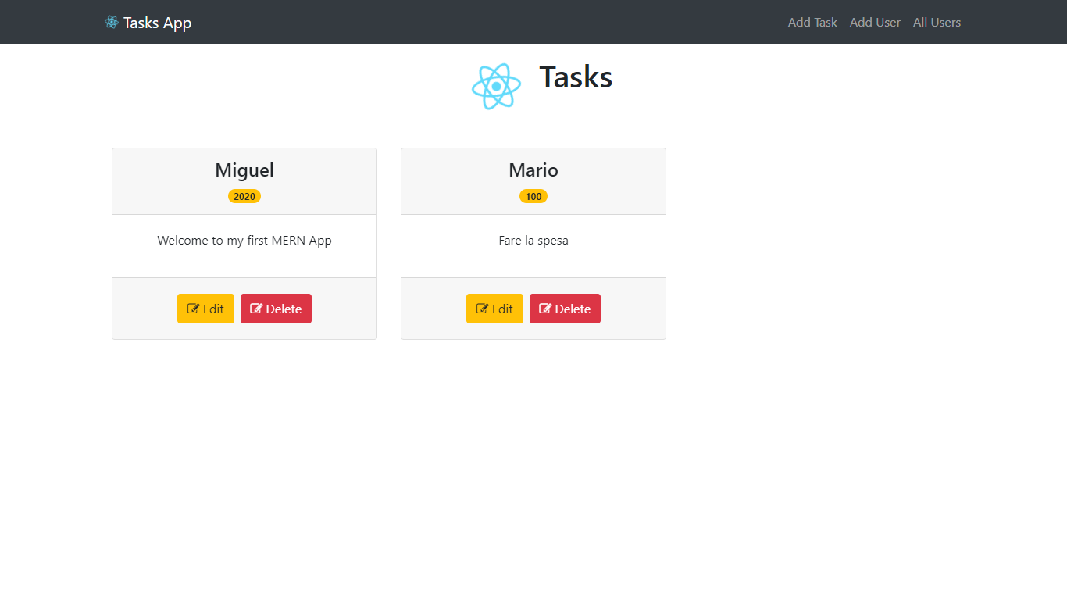Click the icon inside Miguel's Delete button

(x=256, y=309)
